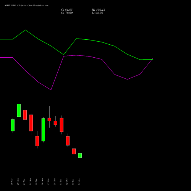
Task: Click the '19 Nov' date axis label
Action: (x=12, y=181)
